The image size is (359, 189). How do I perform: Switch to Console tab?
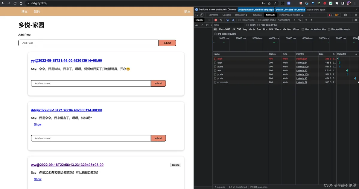click(x=226, y=15)
